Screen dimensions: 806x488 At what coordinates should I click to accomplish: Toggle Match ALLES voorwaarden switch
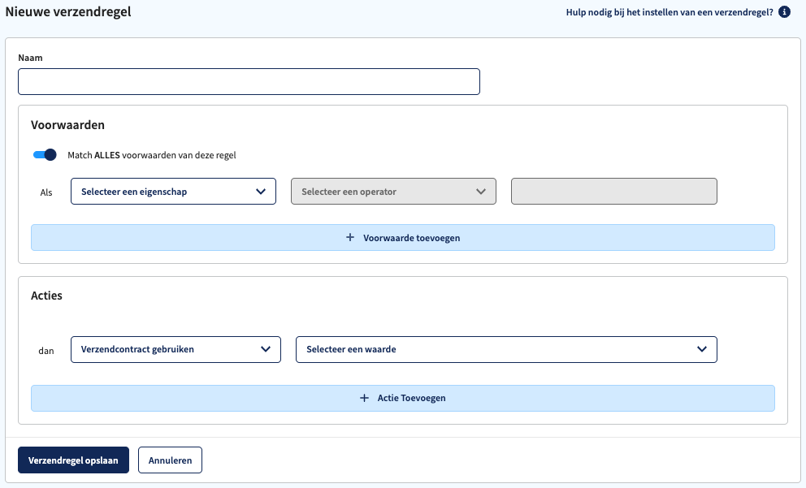(x=45, y=154)
